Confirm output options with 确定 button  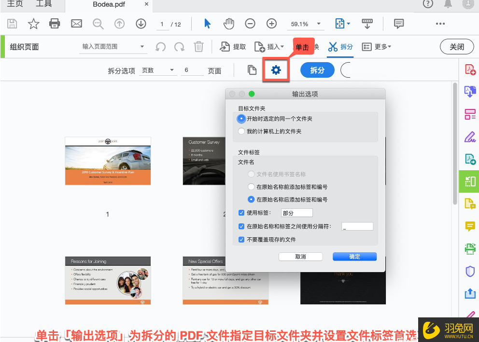click(354, 256)
